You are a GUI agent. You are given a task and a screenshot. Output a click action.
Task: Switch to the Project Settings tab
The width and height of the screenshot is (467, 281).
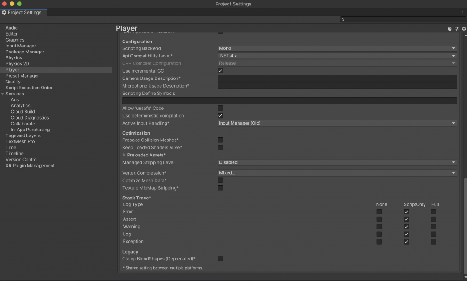(x=24, y=12)
